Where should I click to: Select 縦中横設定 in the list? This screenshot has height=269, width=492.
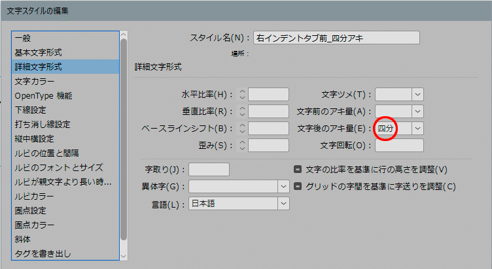click(x=65, y=138)
